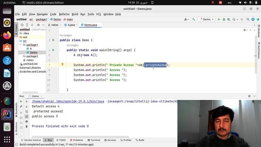Open the Refactor menu
This screenshot has height=147, width=261.
(64, 14)
